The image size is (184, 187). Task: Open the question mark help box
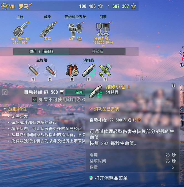pos(5,92)
